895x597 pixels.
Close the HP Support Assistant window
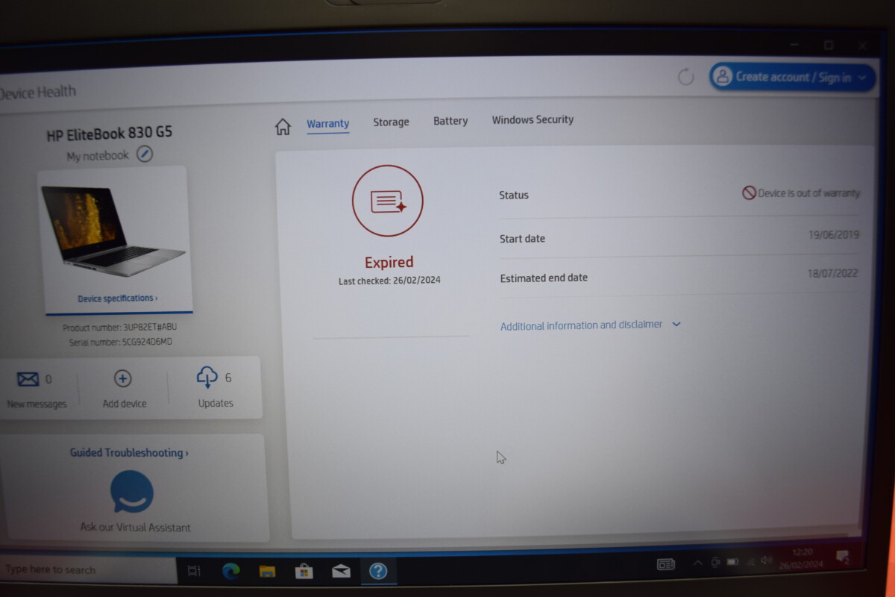point(862,46)
